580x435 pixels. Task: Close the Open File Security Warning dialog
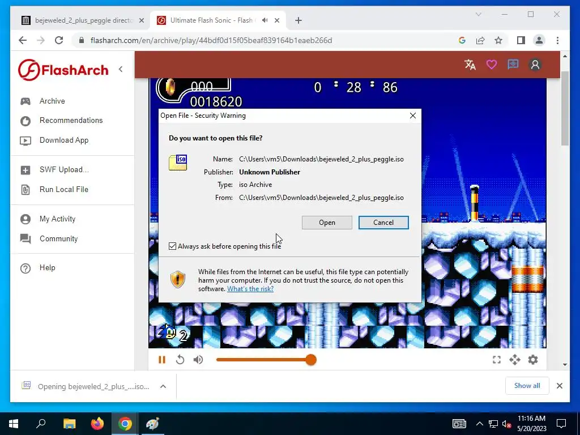coord(413,116)
